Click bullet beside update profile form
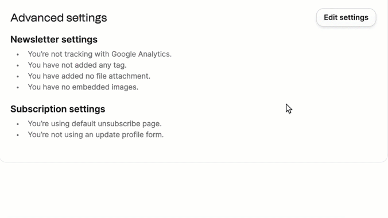Screen dimensions: 388x218 [18, 135]
